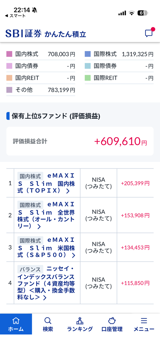This screenshot has height=348, width=160.
Task: Select the 国際株式 blue color swatch
Action: [x=88, y=54]
